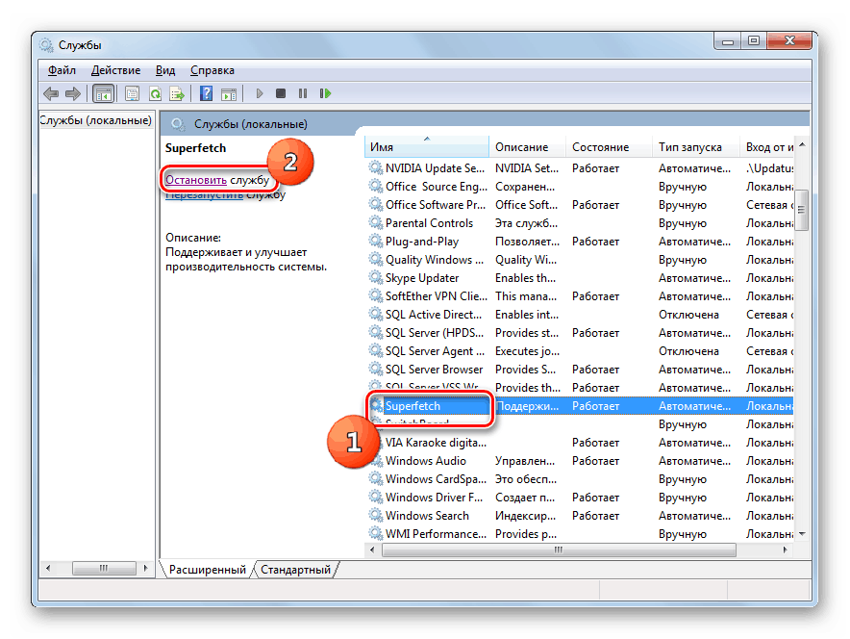Click gear icon beside Office Source Eng...
The width and height of the screenshot is (850, 639).
coord(376,186)
